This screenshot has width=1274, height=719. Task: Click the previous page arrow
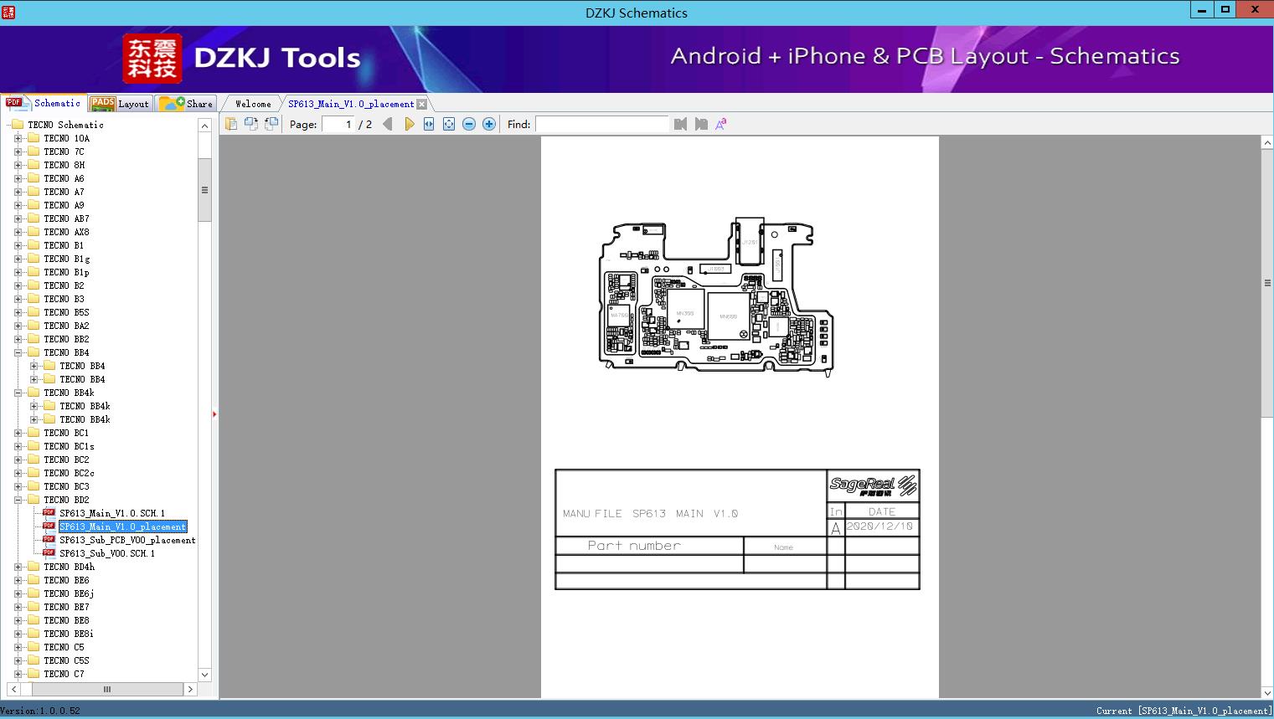(387, 124)
